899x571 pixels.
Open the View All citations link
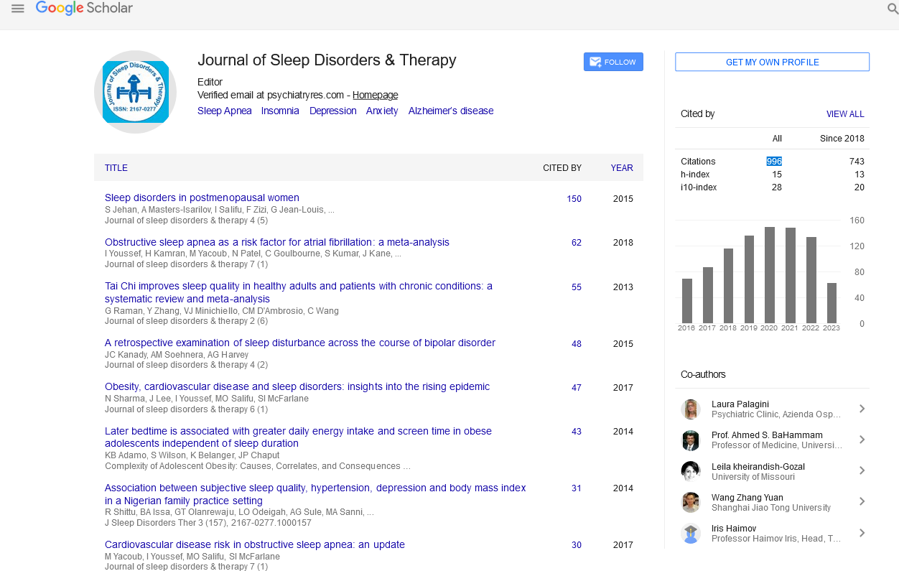pyautogui.click(x=845, y=114)
